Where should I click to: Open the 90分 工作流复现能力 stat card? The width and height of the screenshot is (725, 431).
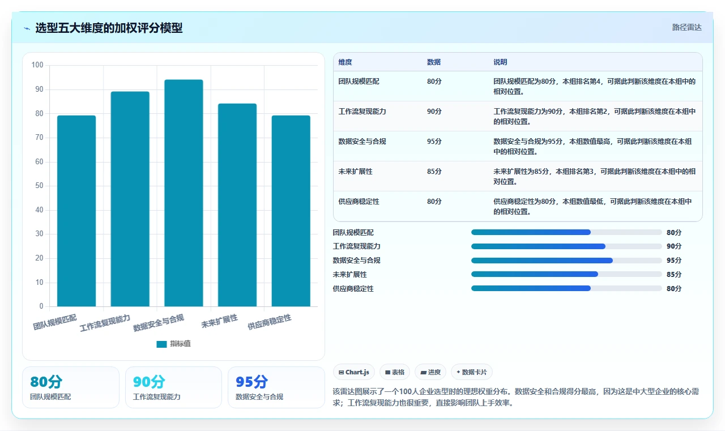click(173, 387)
